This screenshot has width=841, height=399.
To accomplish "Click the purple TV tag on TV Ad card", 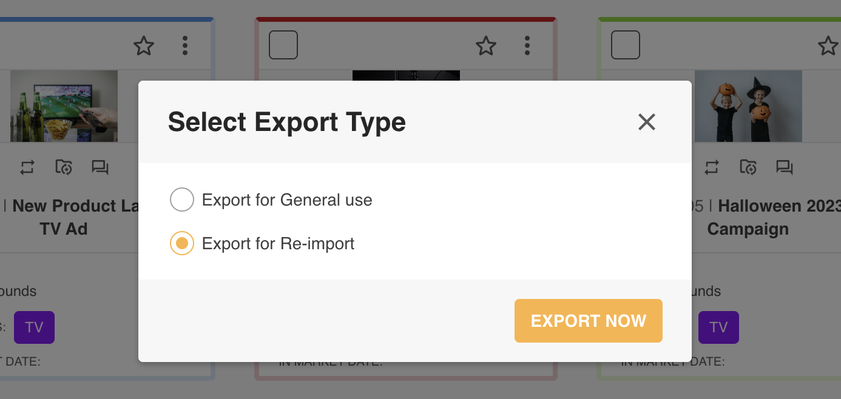I will [x=34, y=327].
